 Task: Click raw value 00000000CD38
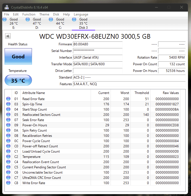pyautogui.click(x=167, y=125)
